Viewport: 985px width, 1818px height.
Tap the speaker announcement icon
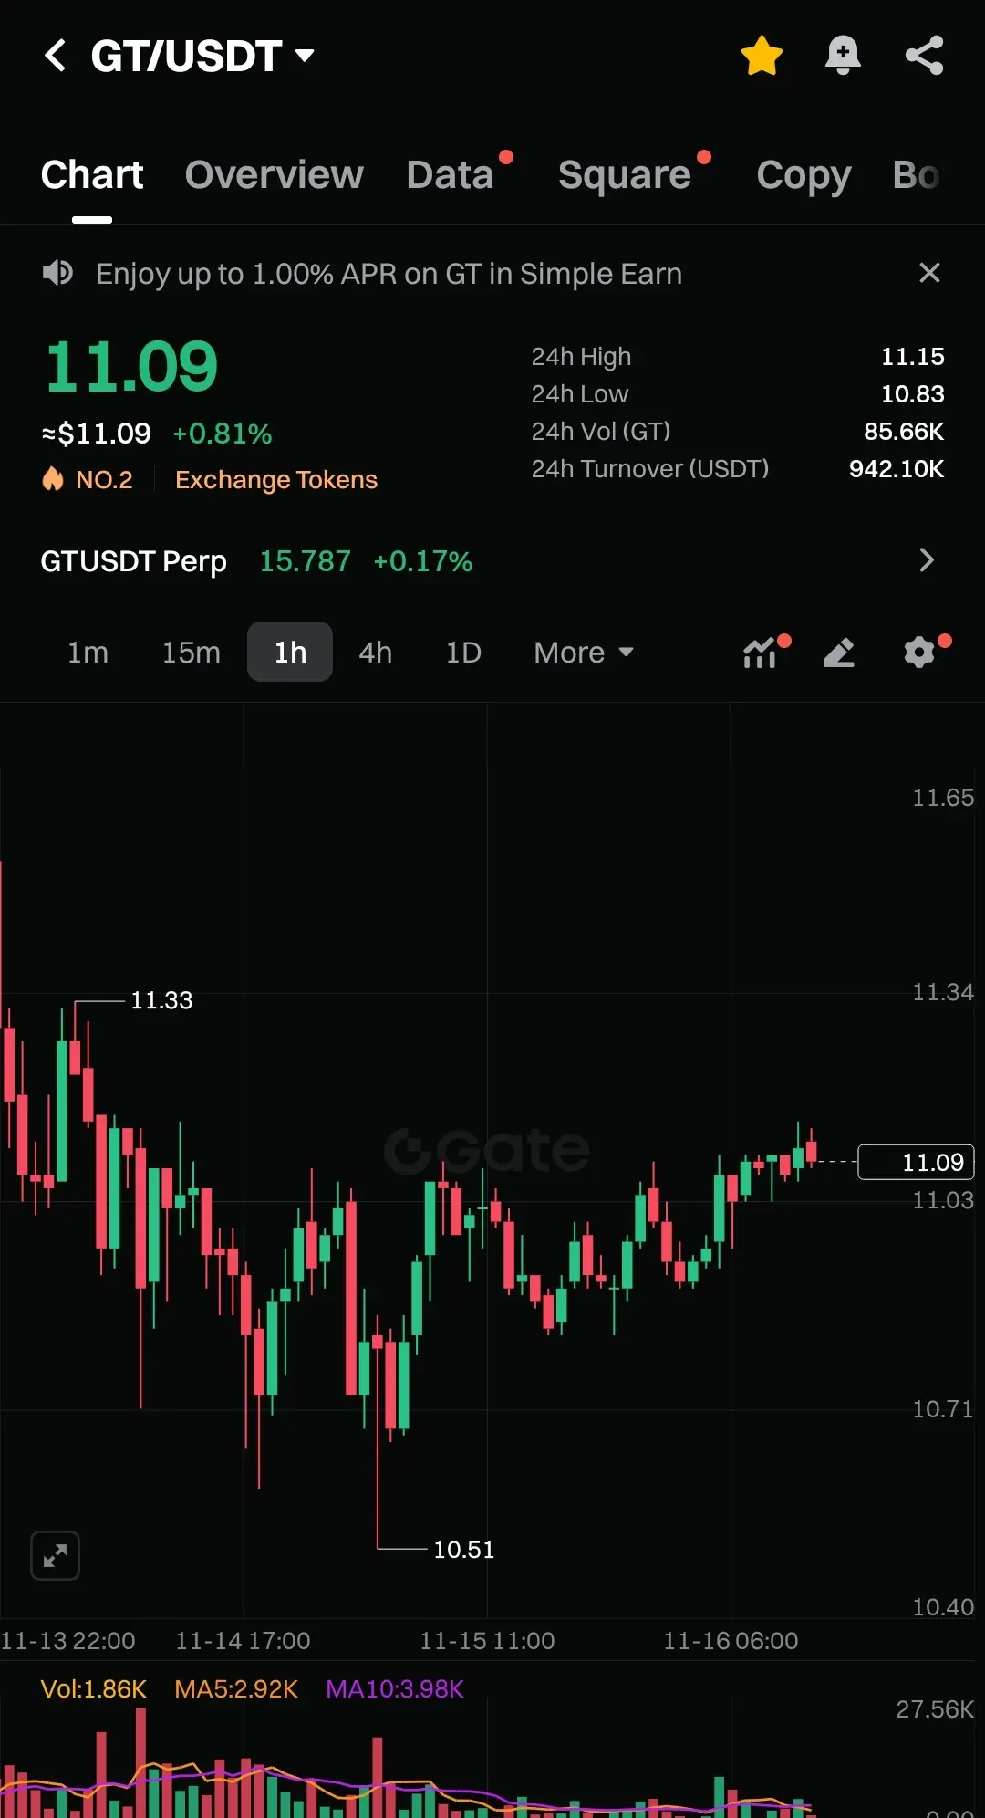click(57, 273)
